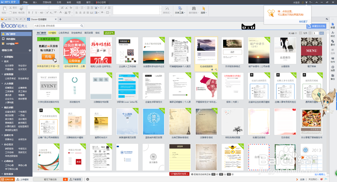The image size is (337, 182).
Task: Open the help question-mark dropdown
Action: pyautogui.click(x=311, y=2)
